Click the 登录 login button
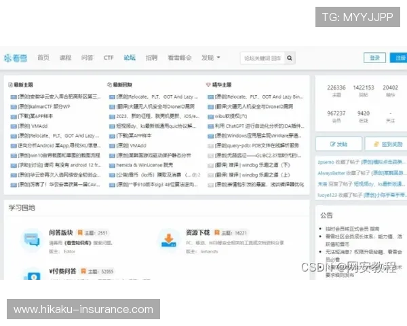The image size is (407, 326). pos(374,58)
